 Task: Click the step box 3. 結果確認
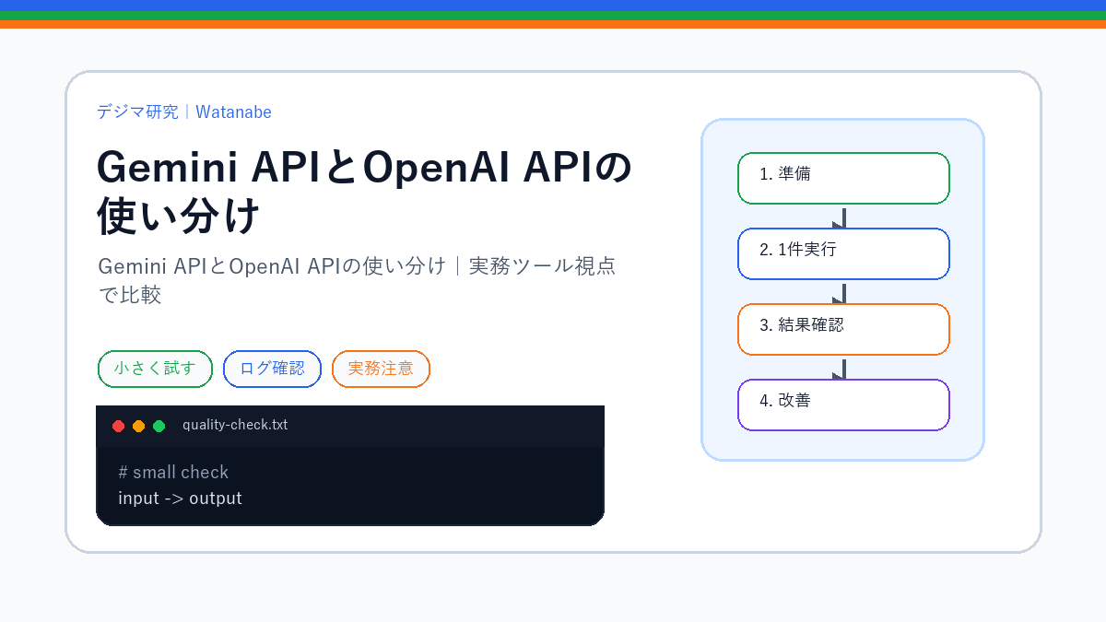click(x=843, y=329)
